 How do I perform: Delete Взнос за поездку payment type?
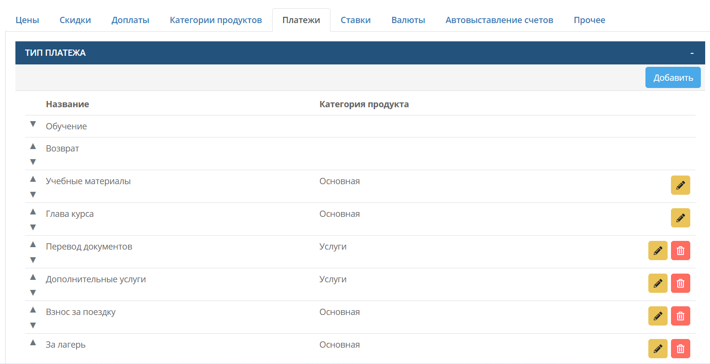click(x=680, y=316)
